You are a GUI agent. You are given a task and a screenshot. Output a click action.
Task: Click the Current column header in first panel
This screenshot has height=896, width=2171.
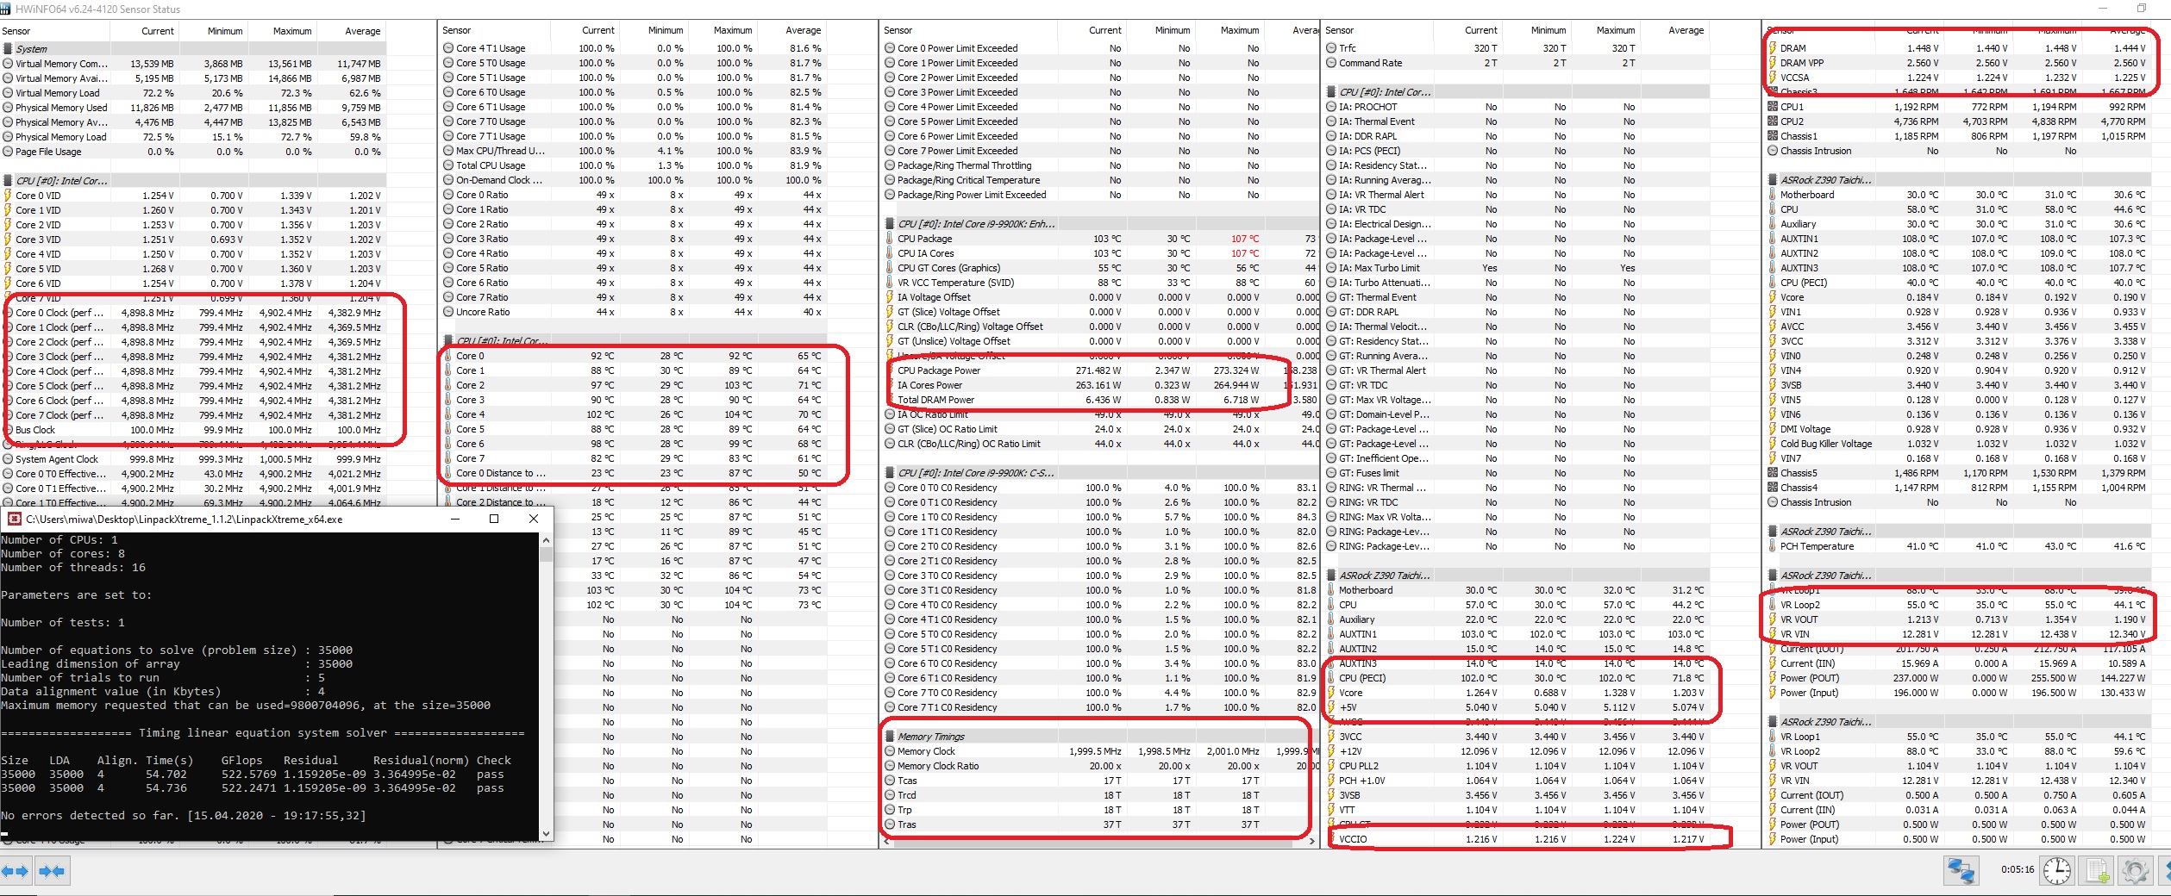158,31
